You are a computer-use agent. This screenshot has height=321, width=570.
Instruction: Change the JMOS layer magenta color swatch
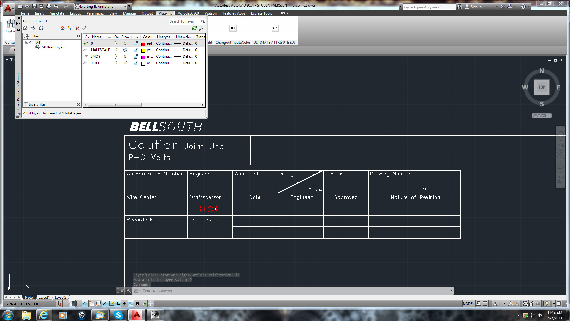(143, 57)
